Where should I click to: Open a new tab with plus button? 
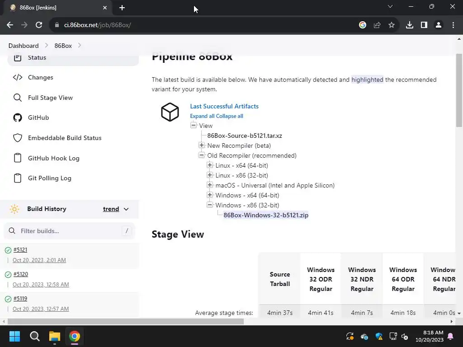122,8
